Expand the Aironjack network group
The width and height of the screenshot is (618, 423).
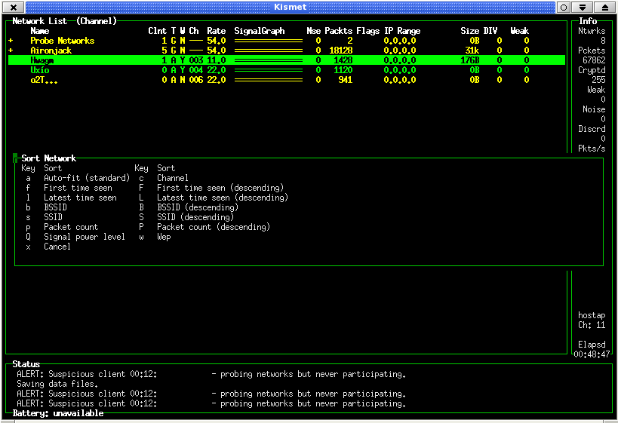click(x=11, y=51)
